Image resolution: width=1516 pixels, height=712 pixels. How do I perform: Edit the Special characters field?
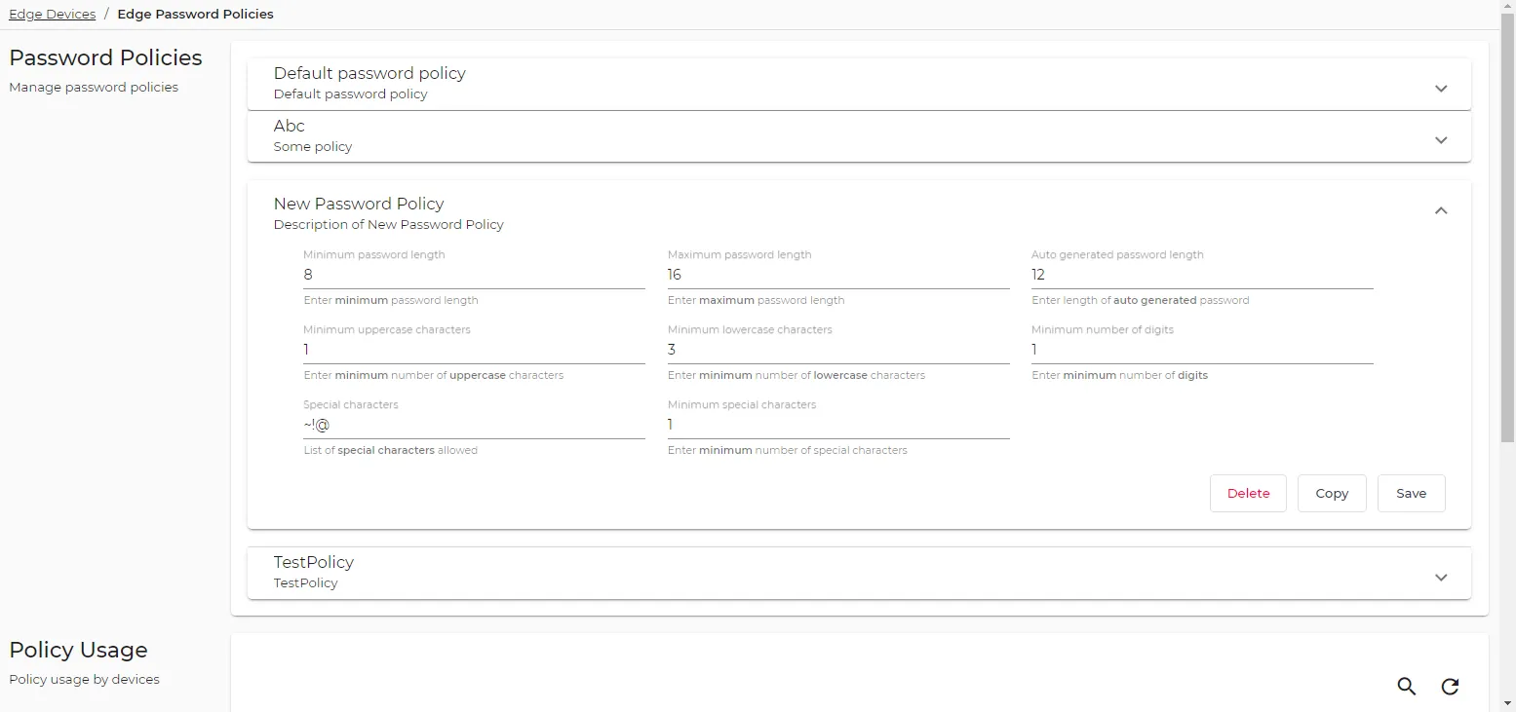pyautogui.click(x=474, y=425)
